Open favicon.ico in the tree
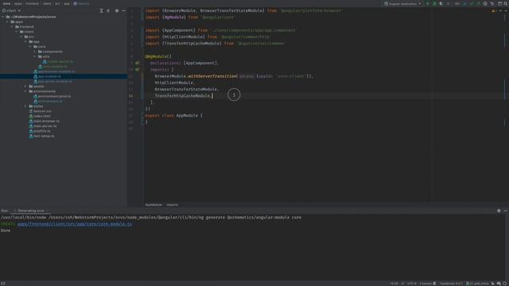Image resolution: width=509 pixels, height=286 pixels. click(41, 111)
